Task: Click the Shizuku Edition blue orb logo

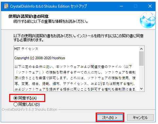Action: [x=148, y=20]
